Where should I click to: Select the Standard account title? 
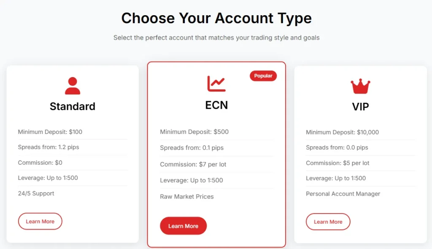73,107
